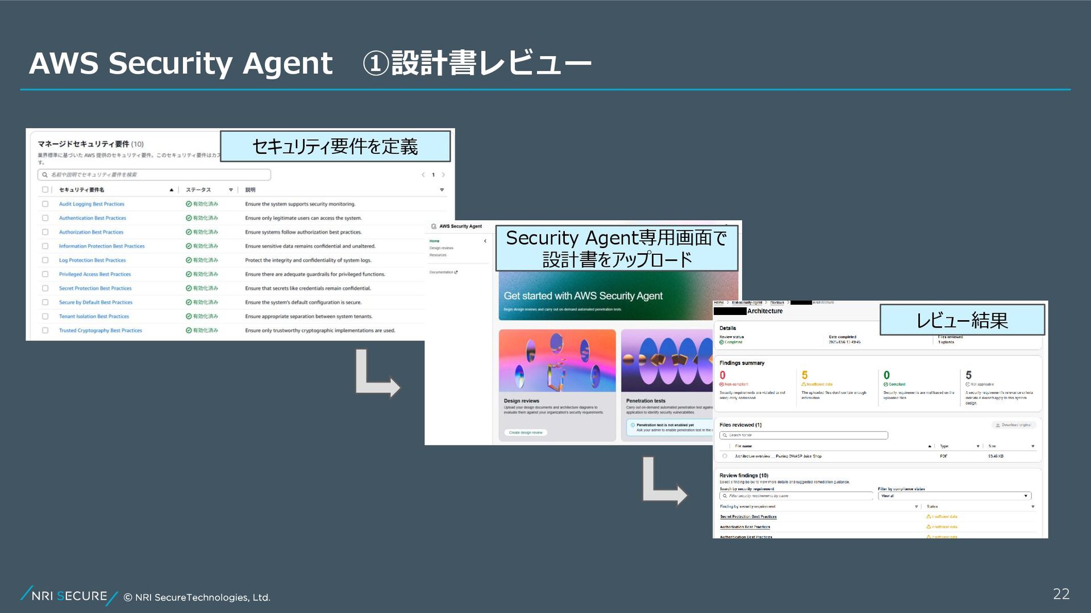Click the Design reviews card thumbnail image
Screen dimensions: 1091x613
(557, 360)
